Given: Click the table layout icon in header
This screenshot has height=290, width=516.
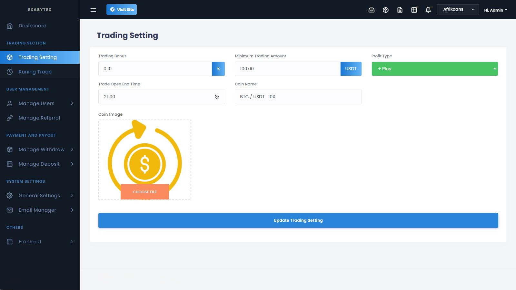Looking at the screenshot, I should (414, 10).
